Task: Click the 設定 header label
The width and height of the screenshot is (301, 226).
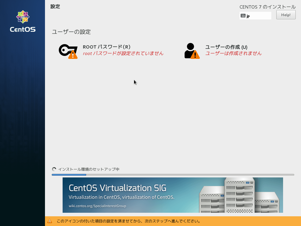Action: (x=55, y=6)
